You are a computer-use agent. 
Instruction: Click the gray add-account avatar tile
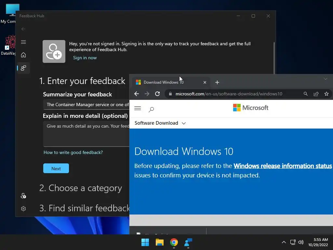click(x=54, y=51)
